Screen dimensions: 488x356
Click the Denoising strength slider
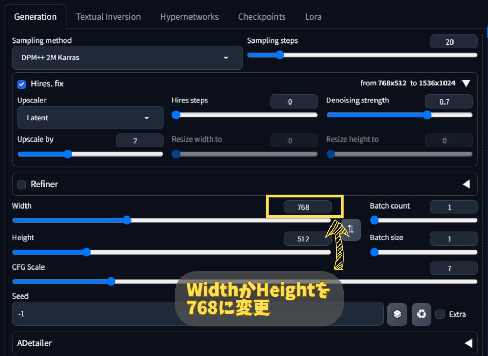click(x=399, y=115)
